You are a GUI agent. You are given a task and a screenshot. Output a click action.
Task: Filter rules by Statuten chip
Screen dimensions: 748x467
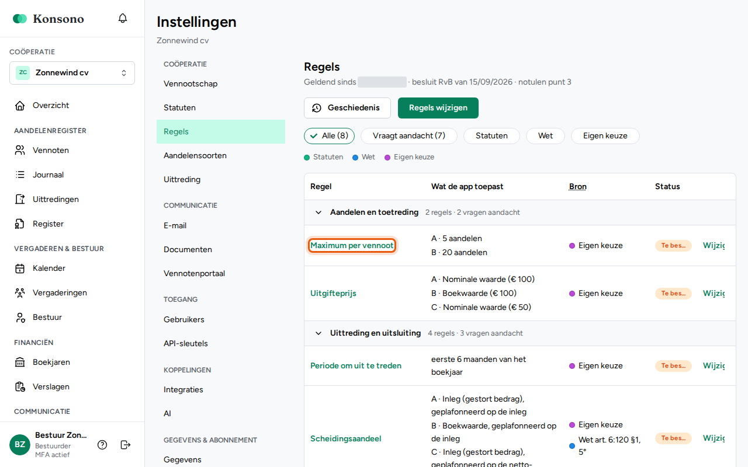491,136
